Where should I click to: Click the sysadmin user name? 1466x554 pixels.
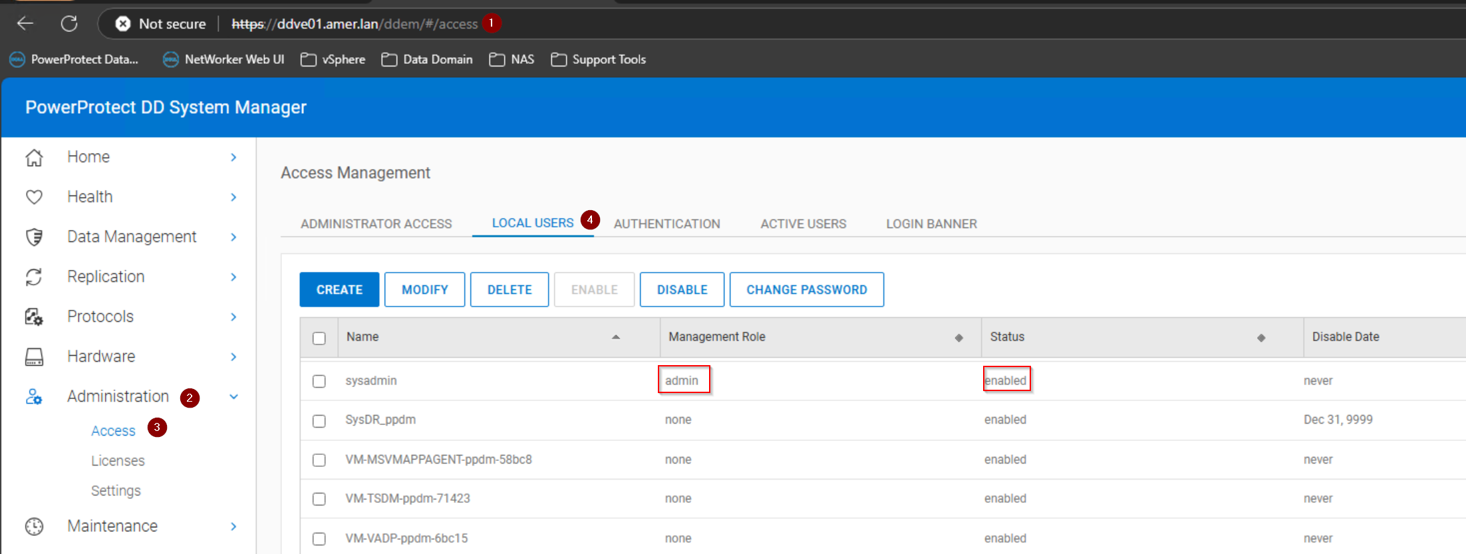(x=371, y=380)
